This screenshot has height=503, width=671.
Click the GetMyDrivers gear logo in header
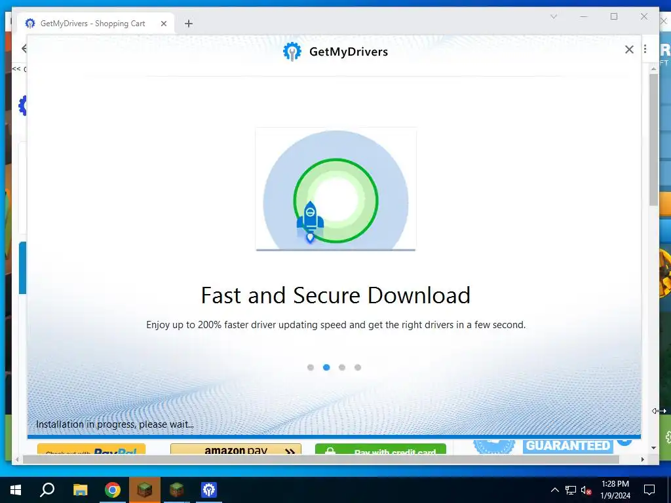tap(292, 52)
